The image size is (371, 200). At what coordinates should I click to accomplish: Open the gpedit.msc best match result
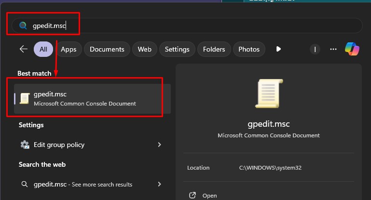point(92,99)
